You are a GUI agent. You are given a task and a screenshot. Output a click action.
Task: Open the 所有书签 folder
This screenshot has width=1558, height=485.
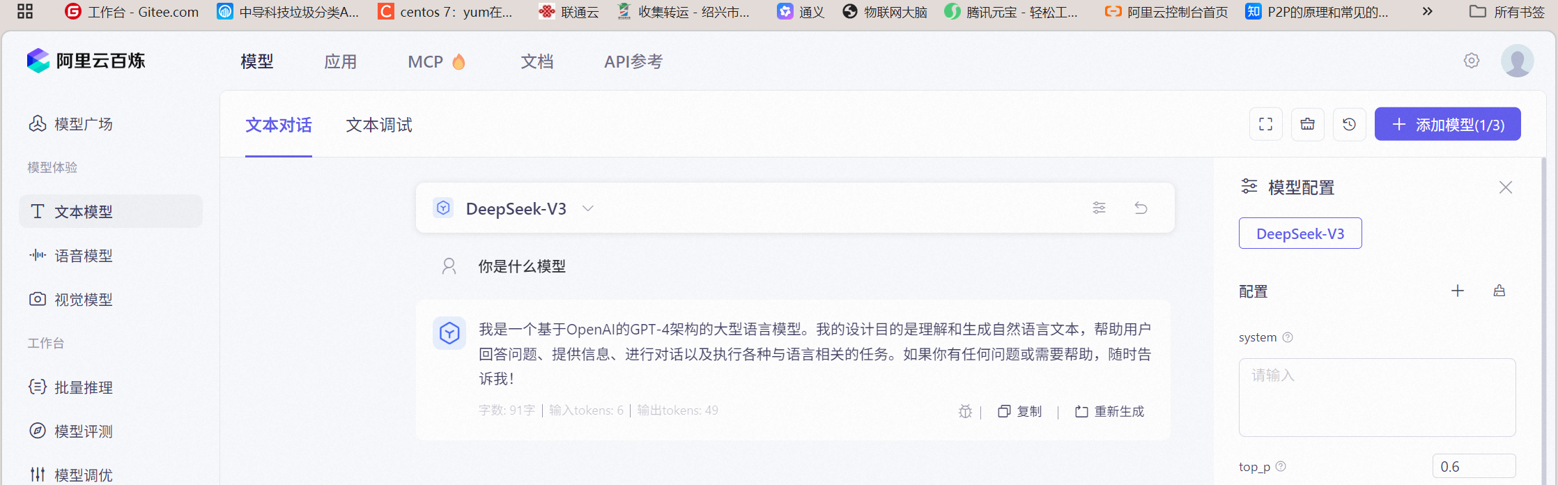(1507, 12)
